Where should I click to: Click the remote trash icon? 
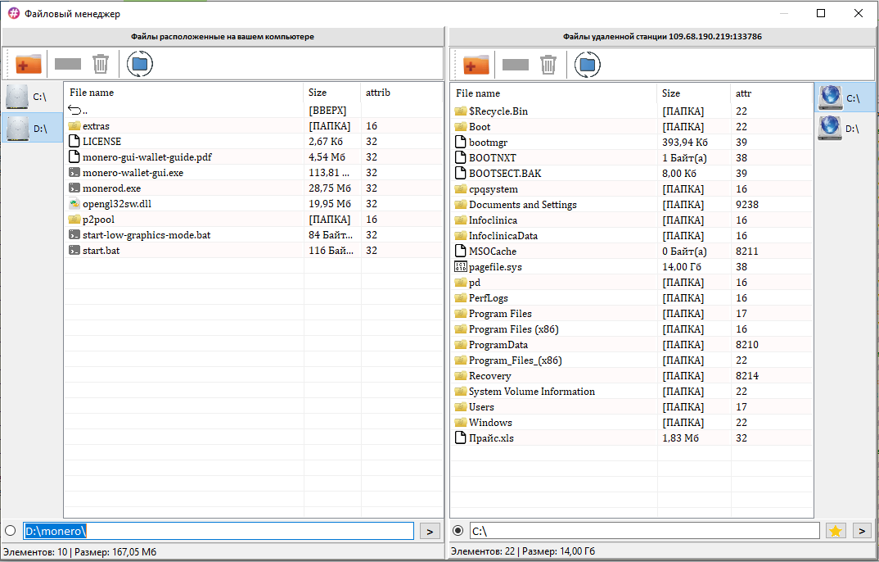click(x=548, y=65)
